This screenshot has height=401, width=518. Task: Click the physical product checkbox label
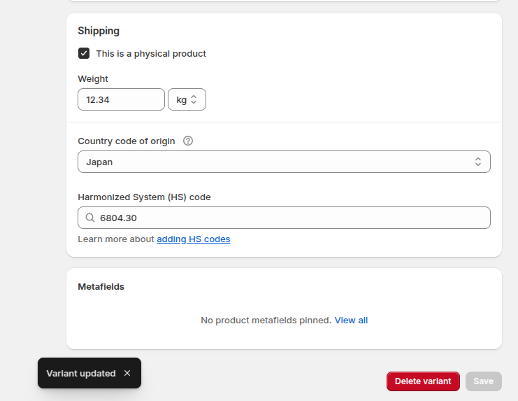(x=151, y=54)
